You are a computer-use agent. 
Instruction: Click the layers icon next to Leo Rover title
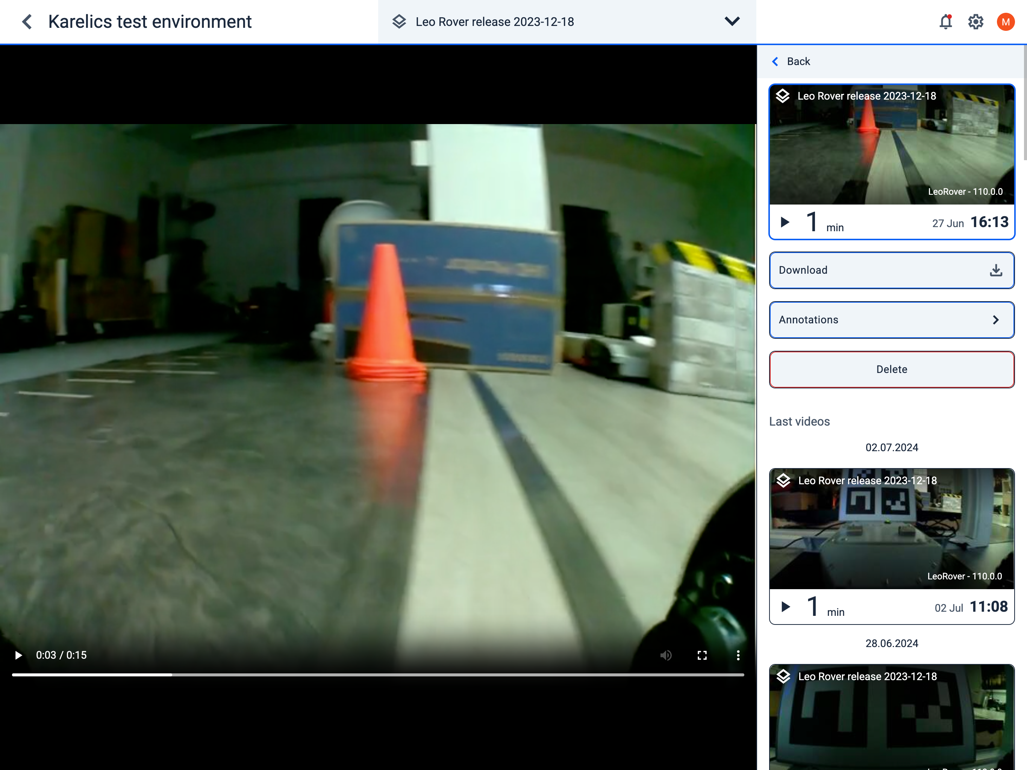pos(783,95)
